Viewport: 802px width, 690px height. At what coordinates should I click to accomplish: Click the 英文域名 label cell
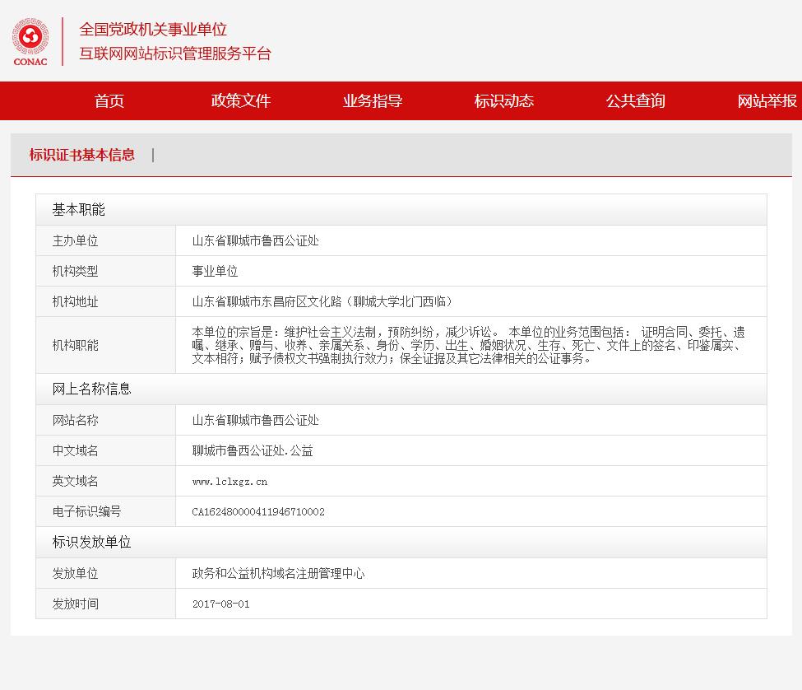click(x=106, y=481)
